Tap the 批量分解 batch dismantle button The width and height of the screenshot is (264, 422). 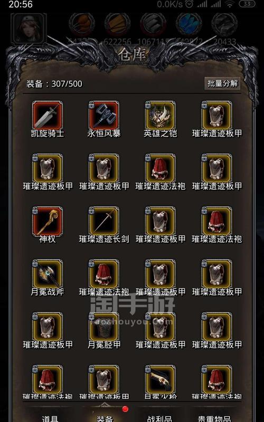222,83
